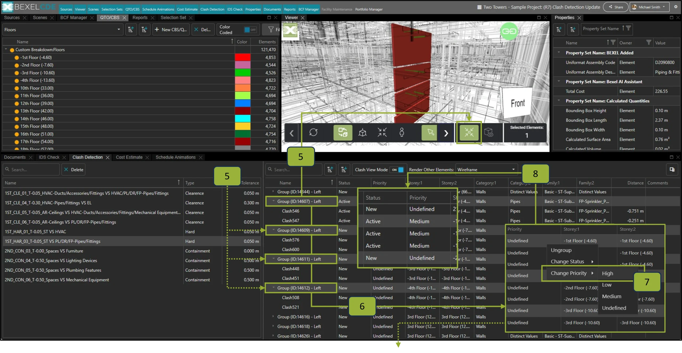Open Render Other Elements Wireframe dropdown
This screenshot has height=353, width=682.
tap(486, 170)
